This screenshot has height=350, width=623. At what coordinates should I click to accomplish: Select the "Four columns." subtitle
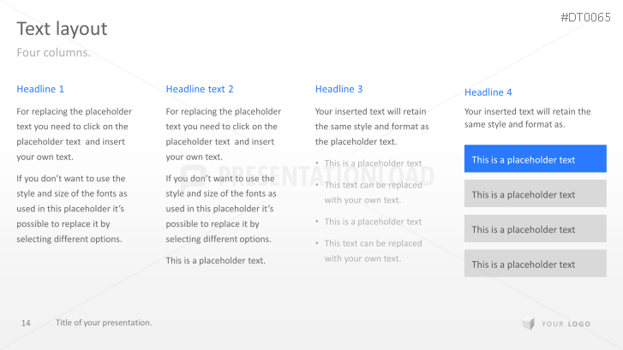point(53,53)
